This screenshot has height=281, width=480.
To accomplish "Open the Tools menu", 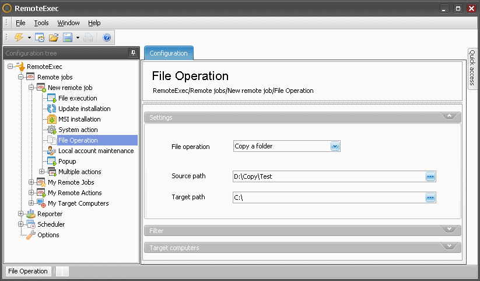I will click(x=41, y=23).
